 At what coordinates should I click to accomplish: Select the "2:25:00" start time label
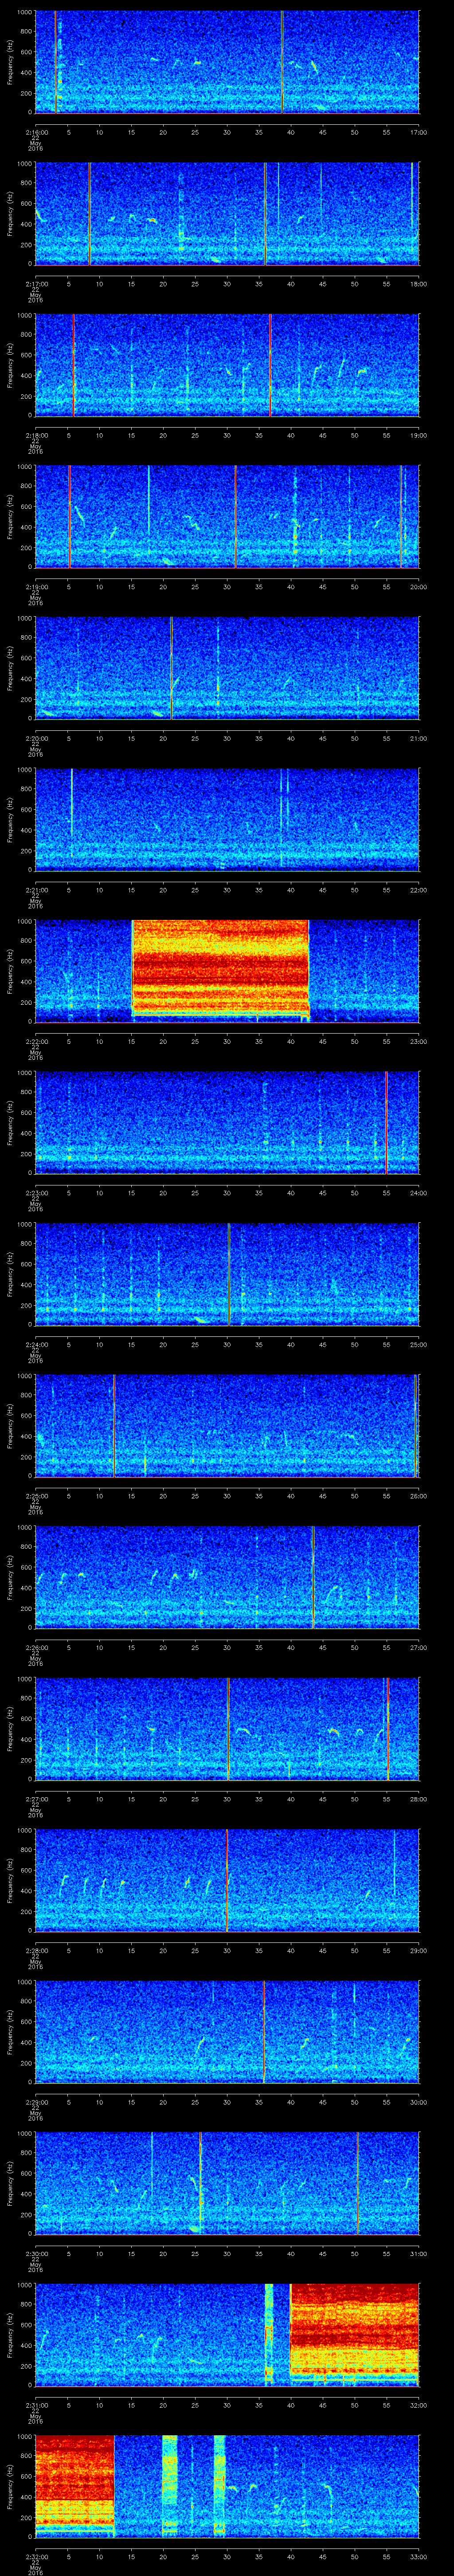[x=36, y=1495]
